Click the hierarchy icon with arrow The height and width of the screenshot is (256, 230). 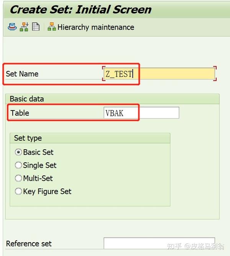(24, 27)
